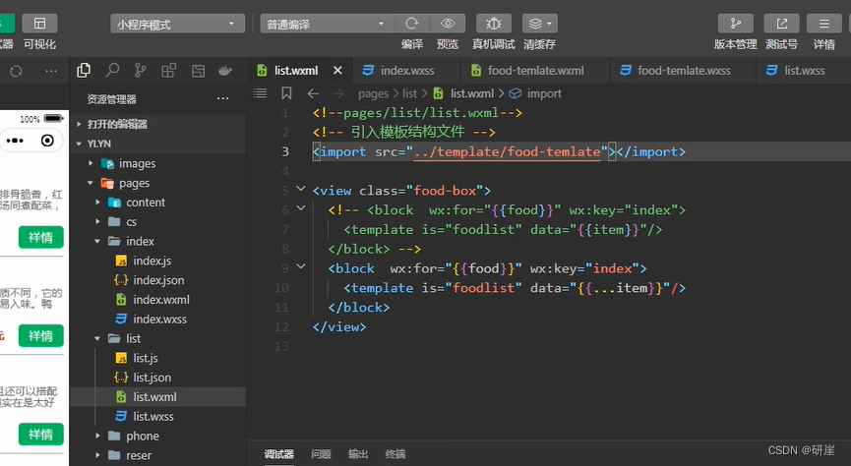The image size is (851, 466).
Task: Click the 测试号 test account icon
Action: click(x=781, y=24)
